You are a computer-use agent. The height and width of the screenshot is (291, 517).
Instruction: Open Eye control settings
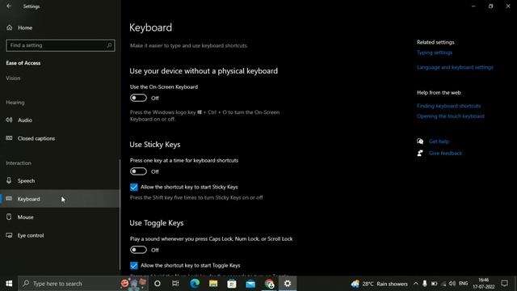coord(31,235)
